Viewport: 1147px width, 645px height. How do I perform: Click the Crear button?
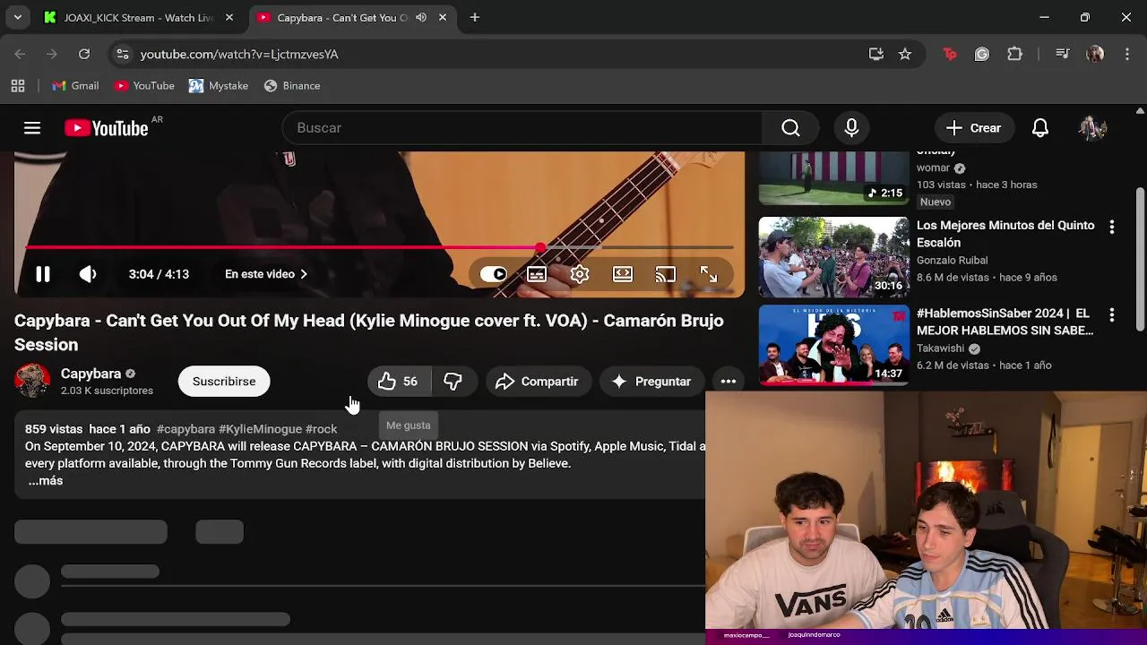point(974,128)
